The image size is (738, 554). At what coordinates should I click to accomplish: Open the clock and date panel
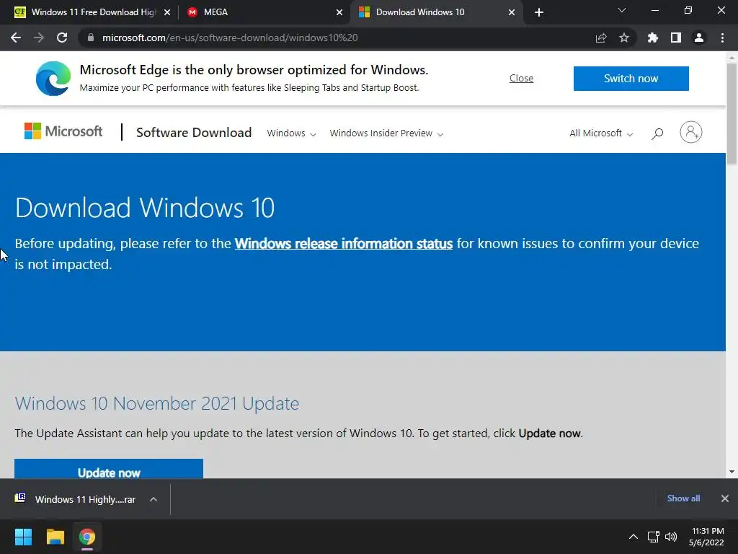[x=706, y=537]
